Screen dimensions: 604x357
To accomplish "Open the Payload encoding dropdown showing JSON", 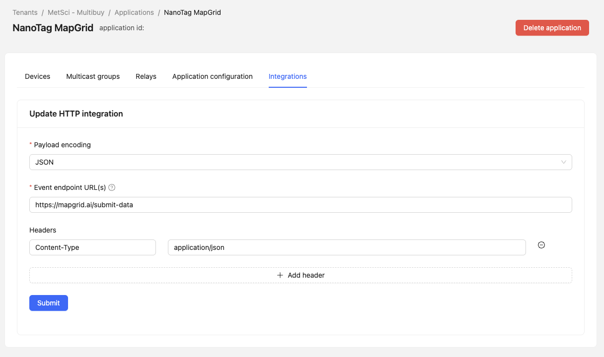I will tap(301, 162).
